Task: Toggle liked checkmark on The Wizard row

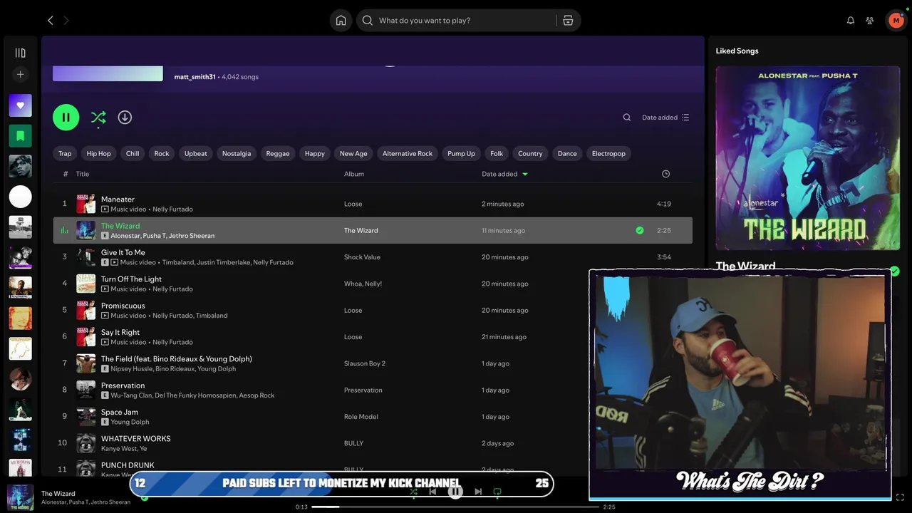Action: click(640, 231)
